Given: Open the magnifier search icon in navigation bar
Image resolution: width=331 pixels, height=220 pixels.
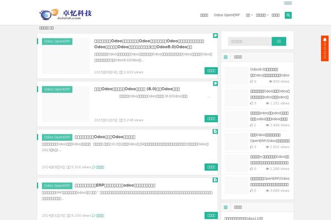Looking at the screenshot, I should tap(288, 15).
